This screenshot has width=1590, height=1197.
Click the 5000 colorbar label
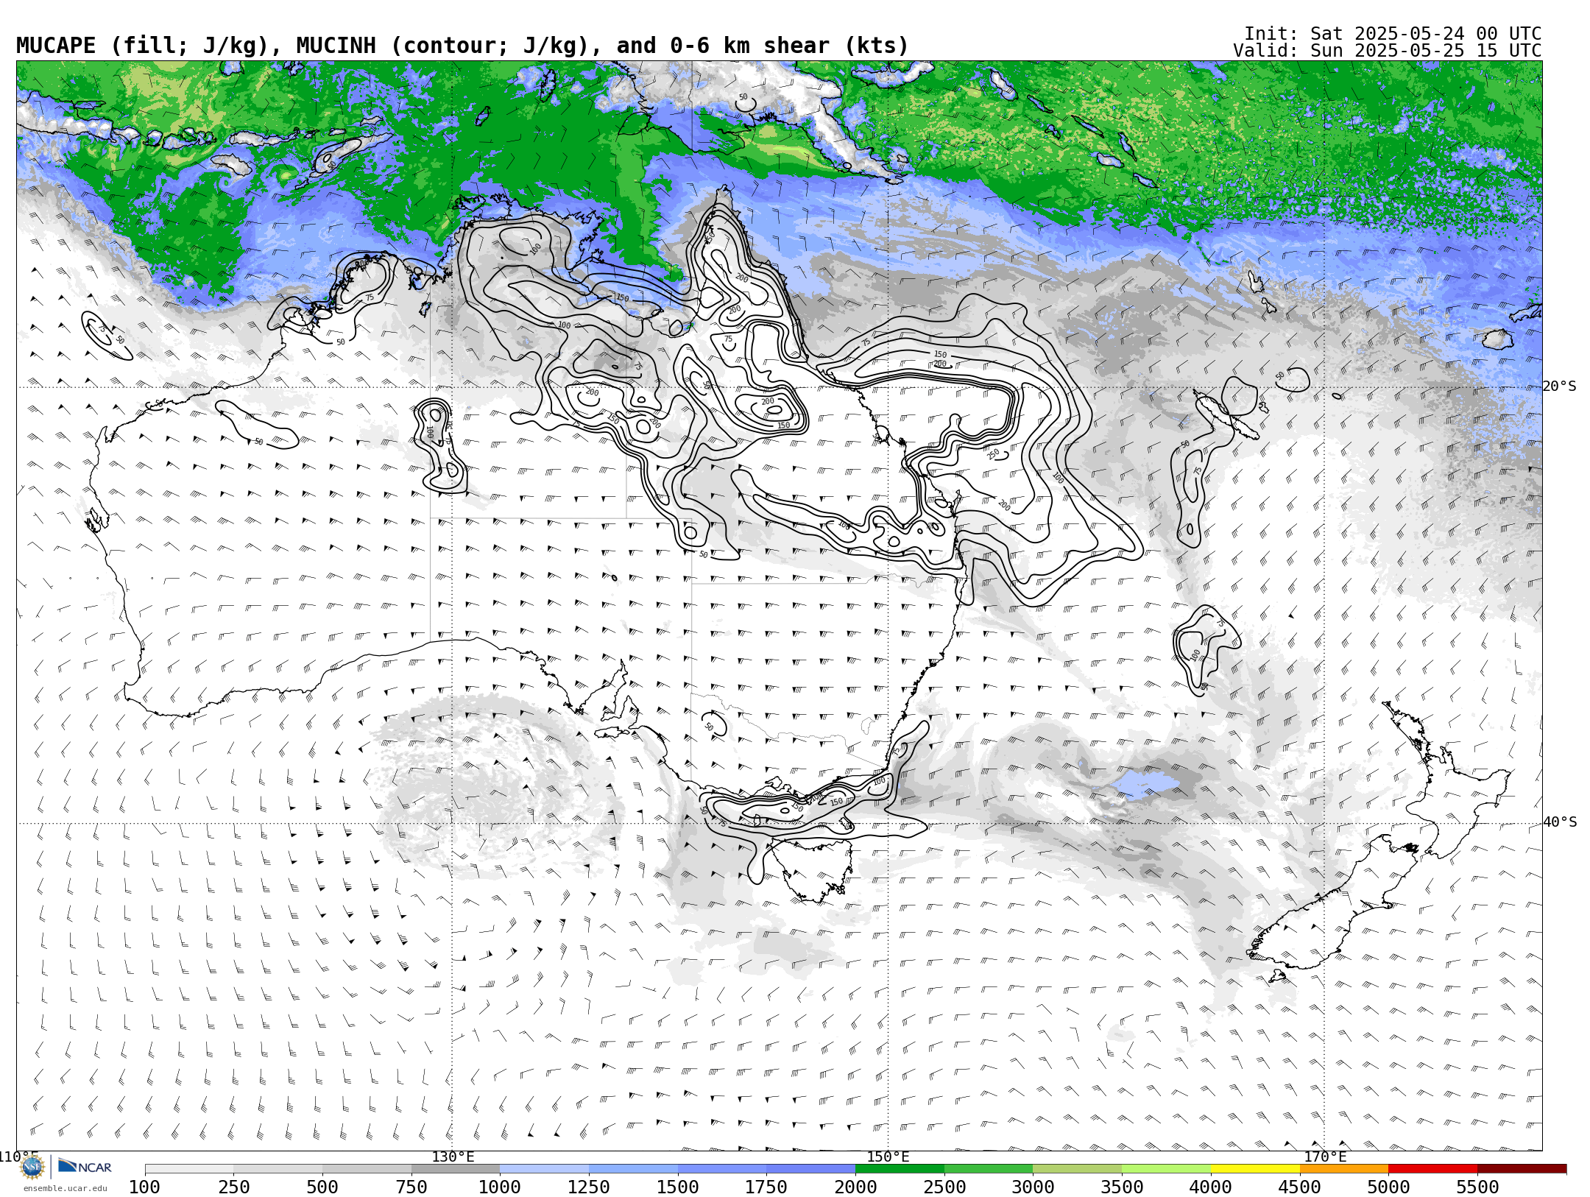(x=1388, y=1187)
